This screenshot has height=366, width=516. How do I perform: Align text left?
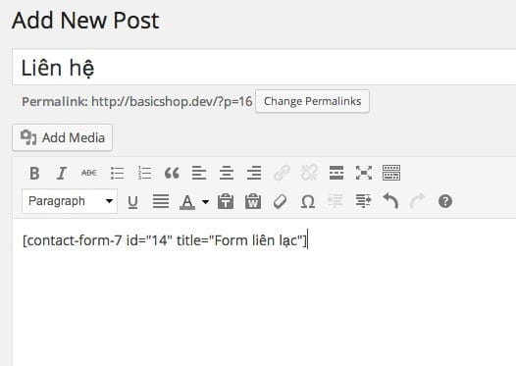pyautogui.click(x=199, y=173)
